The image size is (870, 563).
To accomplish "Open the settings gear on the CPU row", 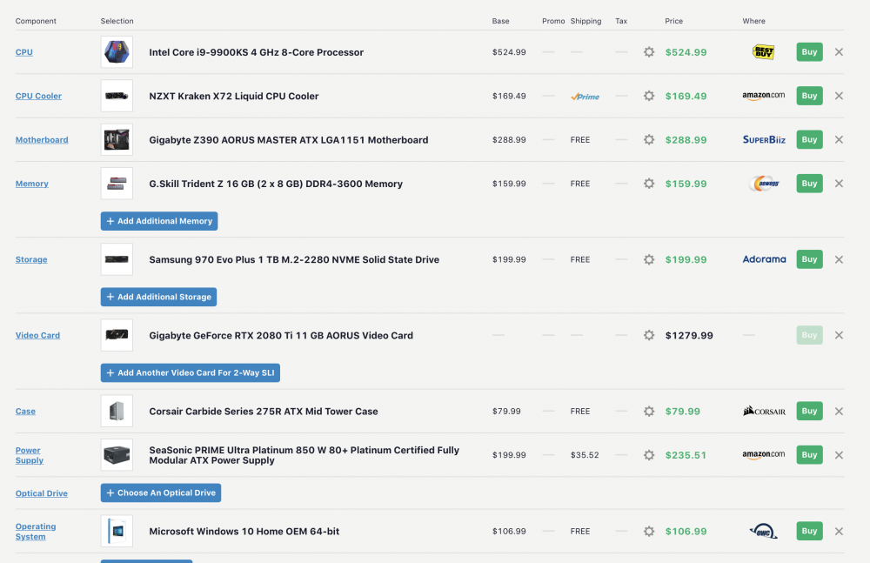I will (x=649, y=52).
